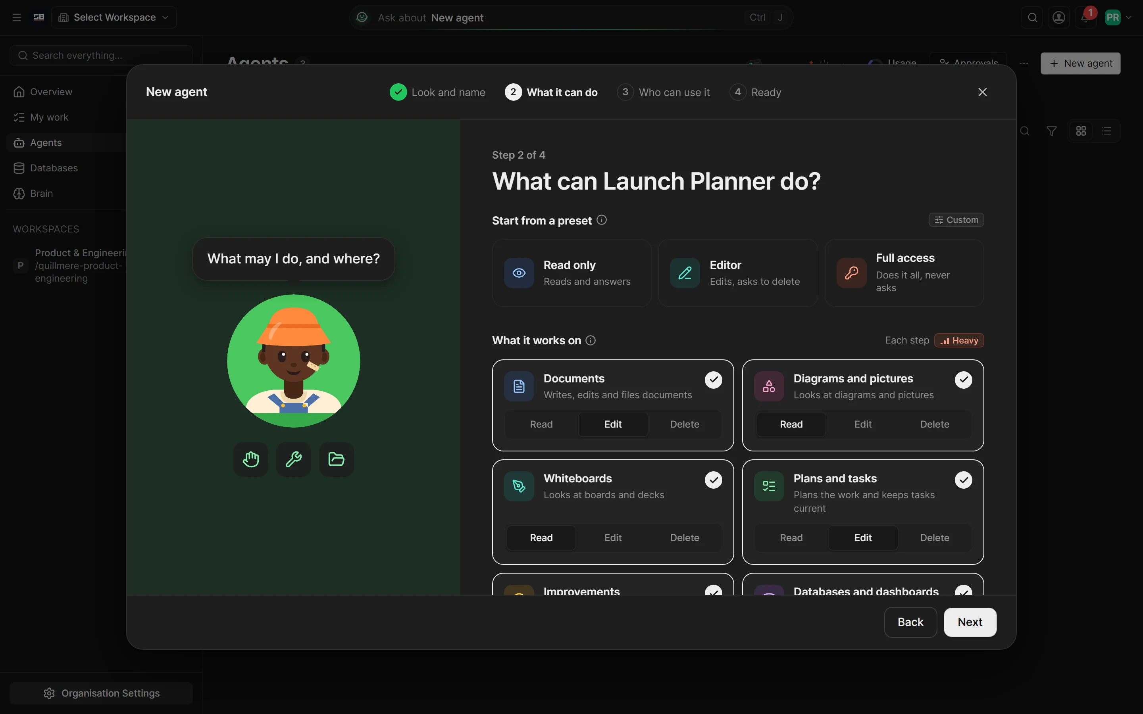Image resolution: width=1143 pixels, height=714 pixels.
Task: Open the Select Workspace dropdown
Action: 114,17
